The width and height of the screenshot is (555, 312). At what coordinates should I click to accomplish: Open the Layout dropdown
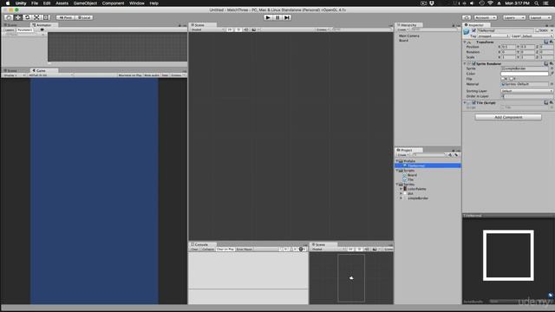[539, 17]
